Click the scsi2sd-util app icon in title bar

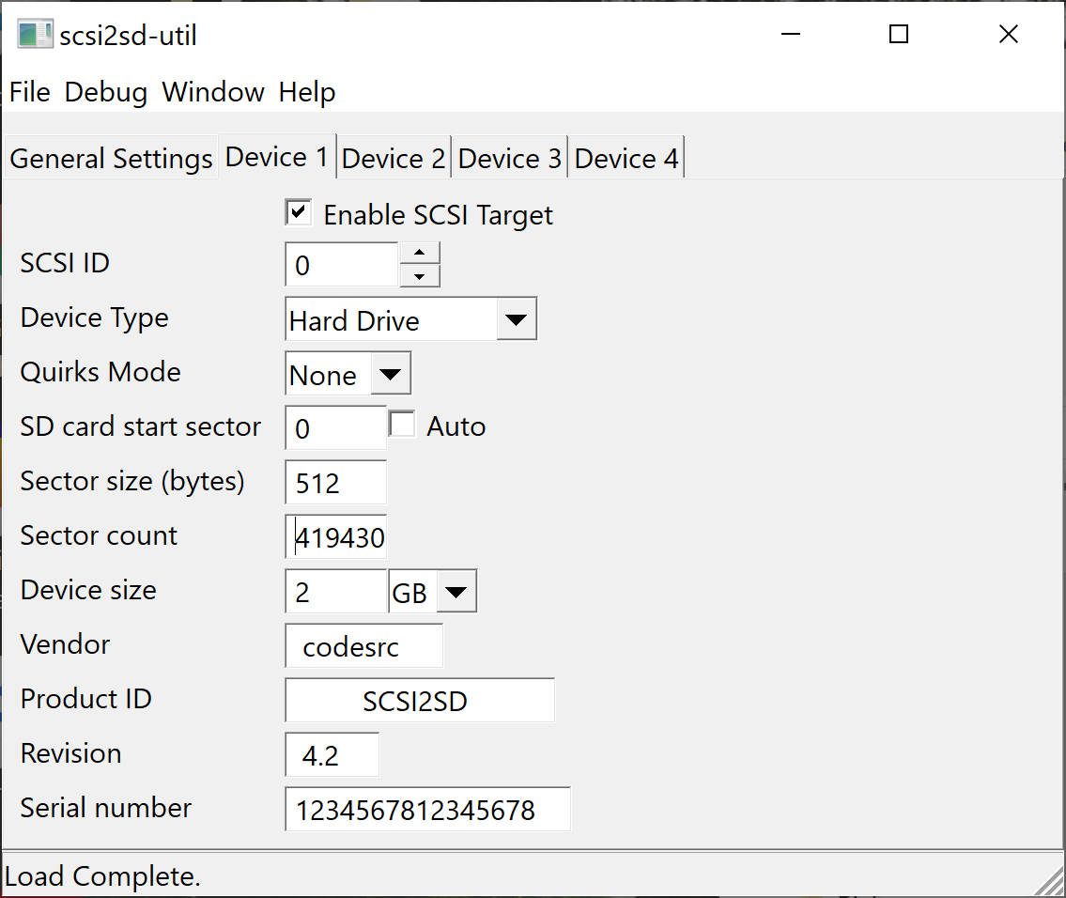point(35,35)
